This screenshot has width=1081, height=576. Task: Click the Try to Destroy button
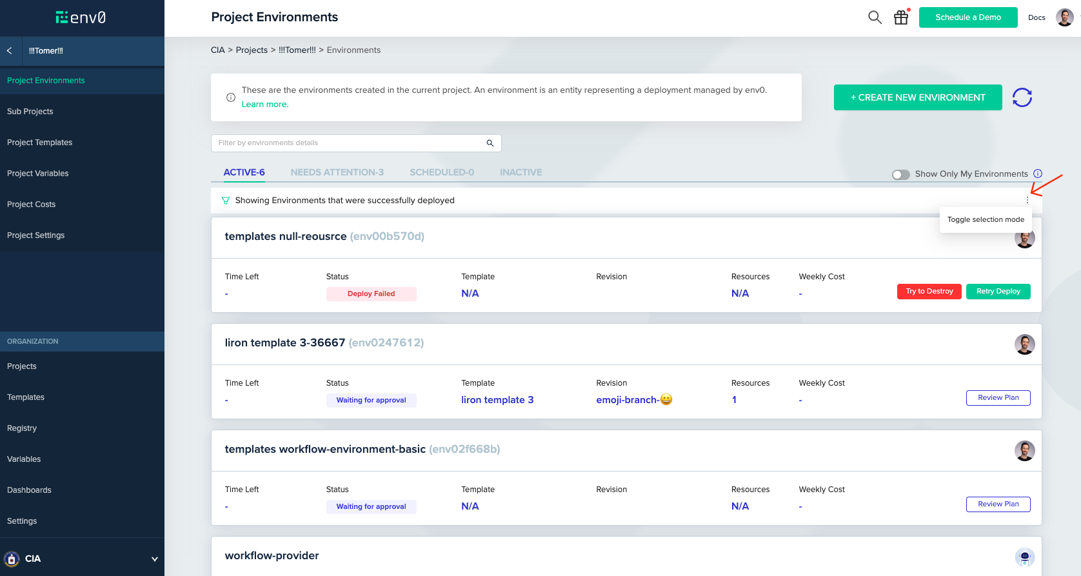point(929,292)
